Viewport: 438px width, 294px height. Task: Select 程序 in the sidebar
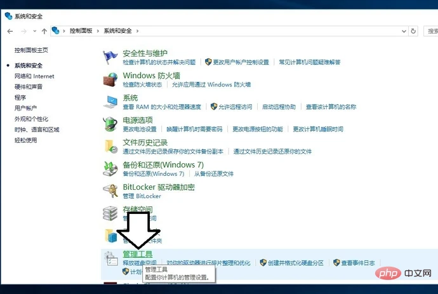[20, 97]
